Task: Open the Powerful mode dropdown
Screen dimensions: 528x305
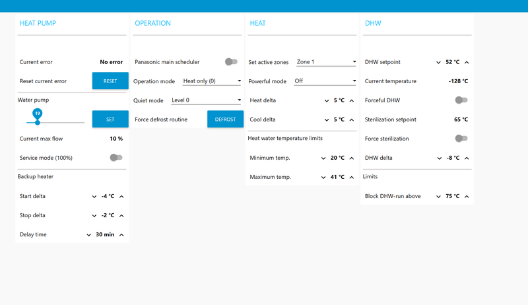Action: point(325,81)
